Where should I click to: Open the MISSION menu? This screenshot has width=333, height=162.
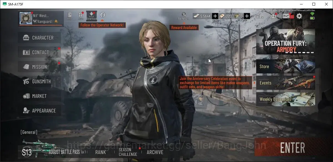39,67
